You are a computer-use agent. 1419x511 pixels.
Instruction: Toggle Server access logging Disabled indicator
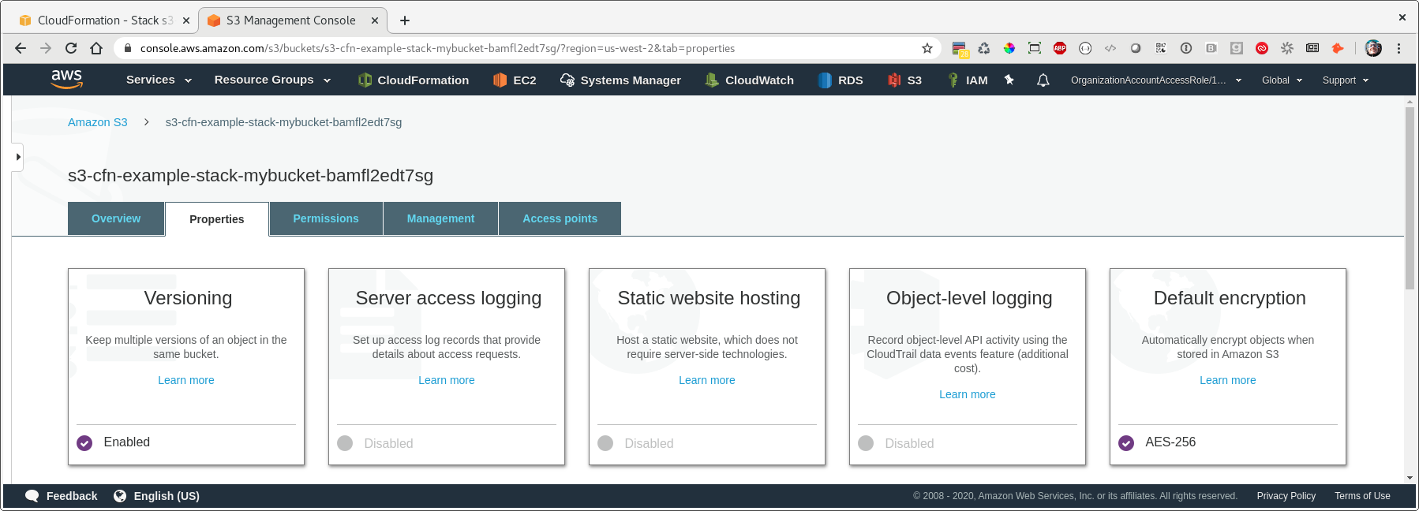point(345,443)
